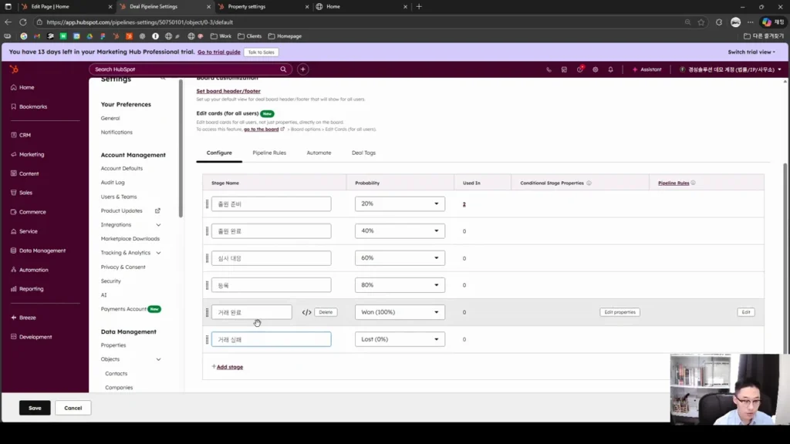
Task: Open the settings gear icon
Action: pos(596,69)
